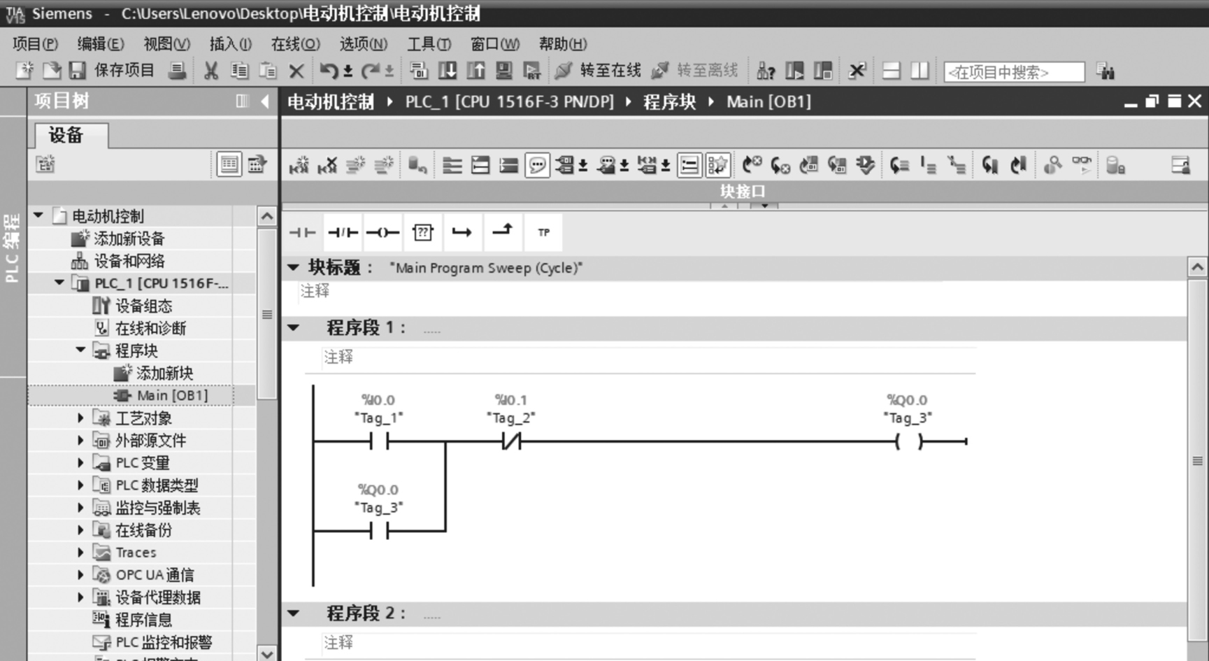Click the print icon in main toolbar

[178, 70]
